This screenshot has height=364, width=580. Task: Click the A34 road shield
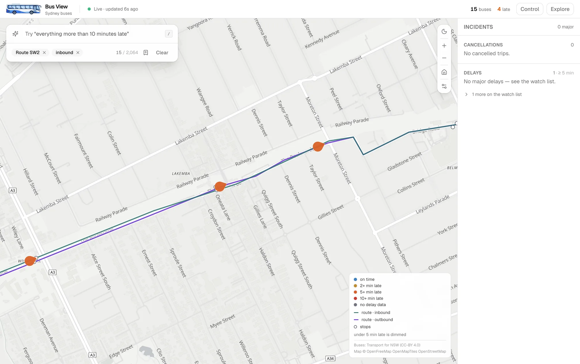coord(330,359)
